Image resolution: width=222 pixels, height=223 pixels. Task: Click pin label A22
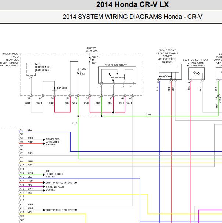22,212
